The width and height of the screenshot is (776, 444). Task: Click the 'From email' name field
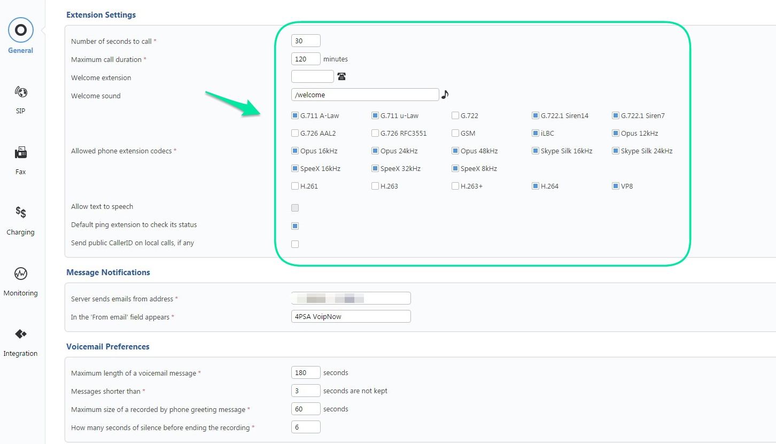(351, 316)
